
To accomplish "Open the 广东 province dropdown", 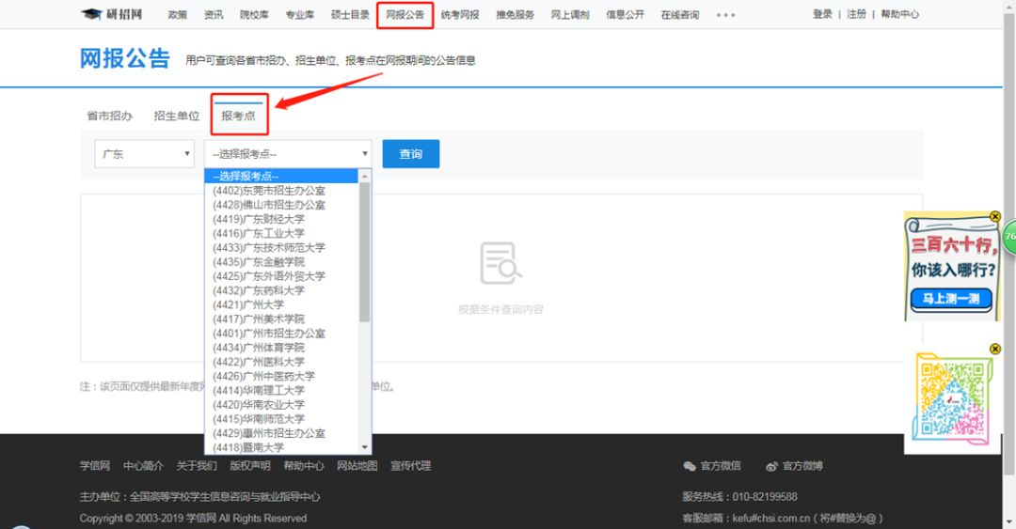I will (145, 154).
